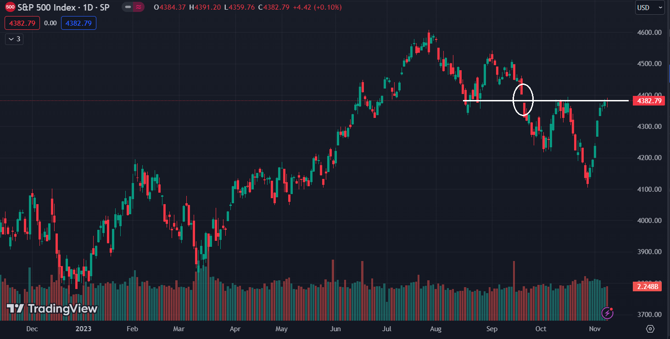Expand the collapsed 3 indicators legend
This screenshot has width=670, height=339.
click(x=14, y=39)
